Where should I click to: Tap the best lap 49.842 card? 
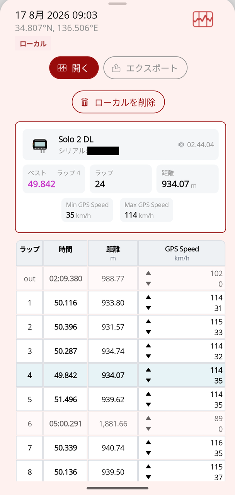(x=54, y=179)
